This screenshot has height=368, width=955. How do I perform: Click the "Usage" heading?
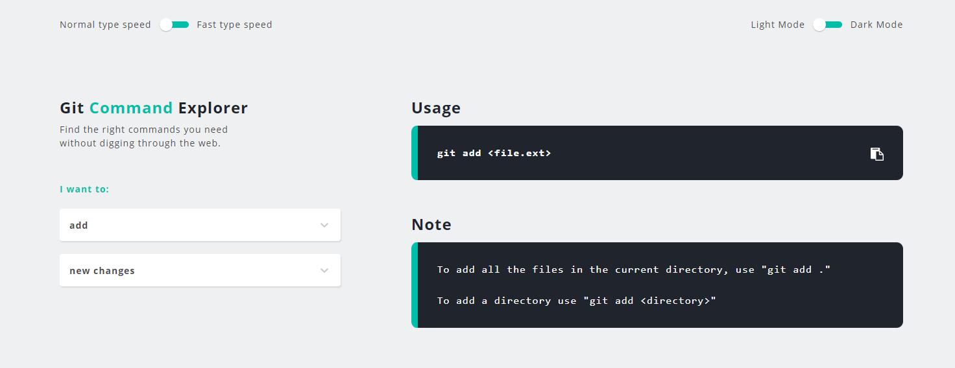pyautogui.click(x=436, y=108)
